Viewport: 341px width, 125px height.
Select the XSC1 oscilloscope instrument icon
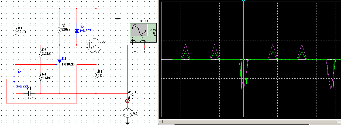[x=143, y=33]
